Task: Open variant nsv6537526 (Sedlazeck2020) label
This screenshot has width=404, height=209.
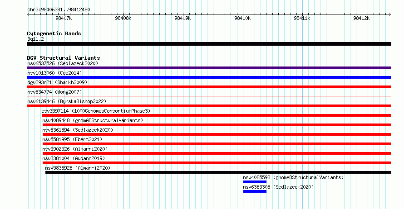Action: click(63, 63)
